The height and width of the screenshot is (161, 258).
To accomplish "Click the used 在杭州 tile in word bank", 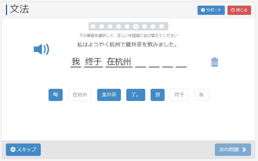I will point(80,95).
